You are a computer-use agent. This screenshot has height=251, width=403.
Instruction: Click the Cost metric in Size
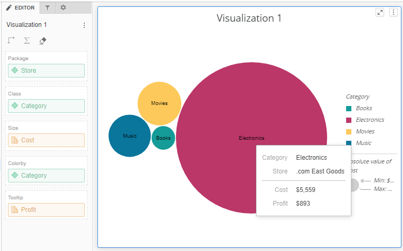coord(46,140)
